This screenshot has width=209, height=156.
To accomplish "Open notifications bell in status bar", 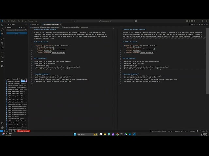I will coord(207,131).
